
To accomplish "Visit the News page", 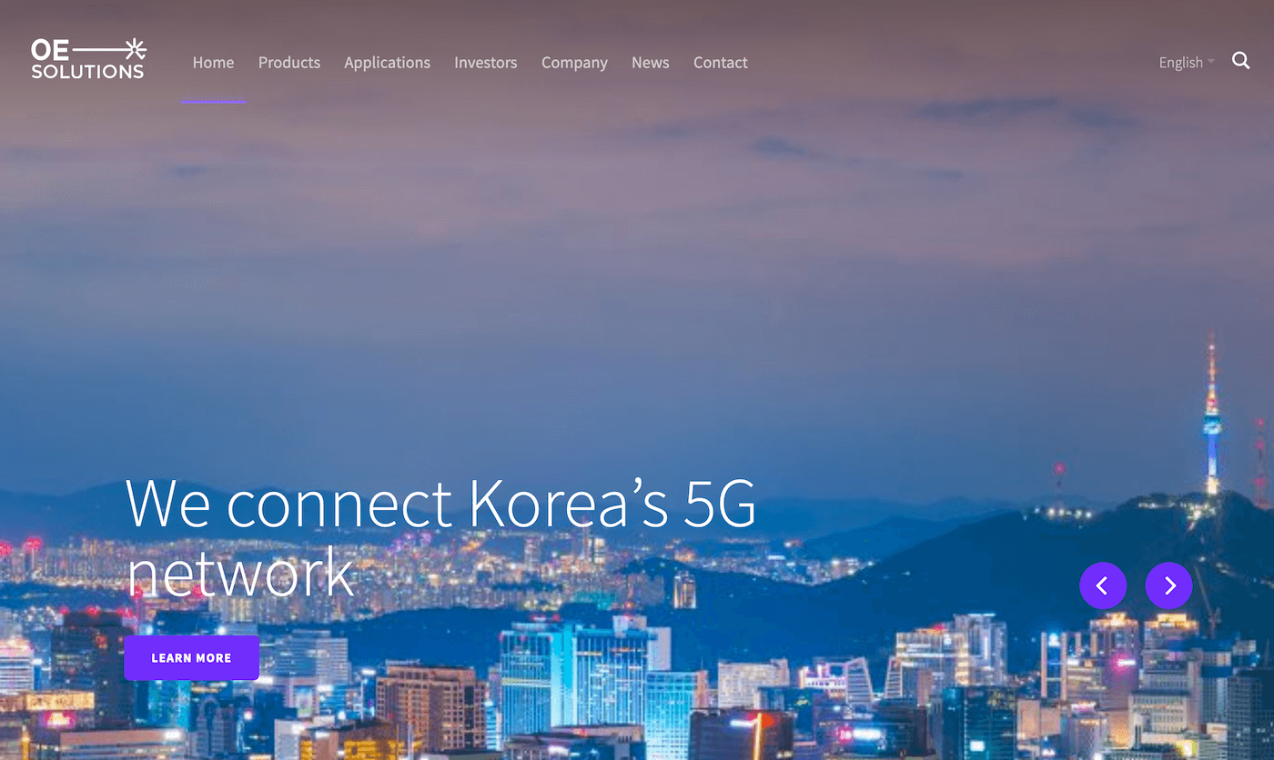I will [x=651, y=63].
